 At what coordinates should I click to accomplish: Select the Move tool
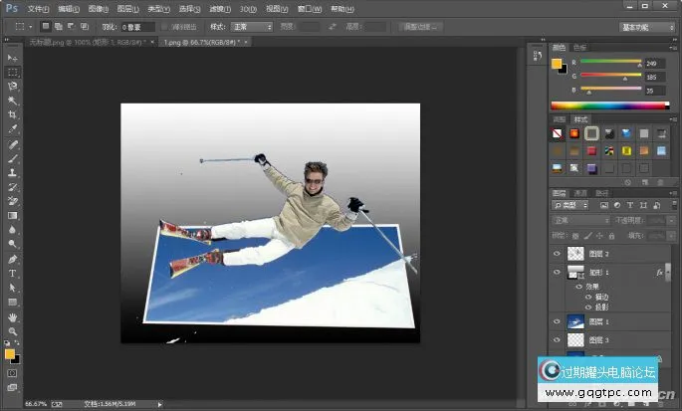point(13,59)
